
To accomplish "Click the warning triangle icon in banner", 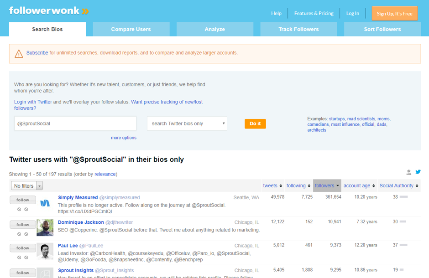I will 19,54.
